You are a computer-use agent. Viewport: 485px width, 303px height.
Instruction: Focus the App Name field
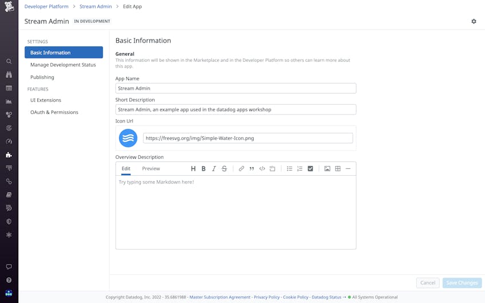click(236, 88)
